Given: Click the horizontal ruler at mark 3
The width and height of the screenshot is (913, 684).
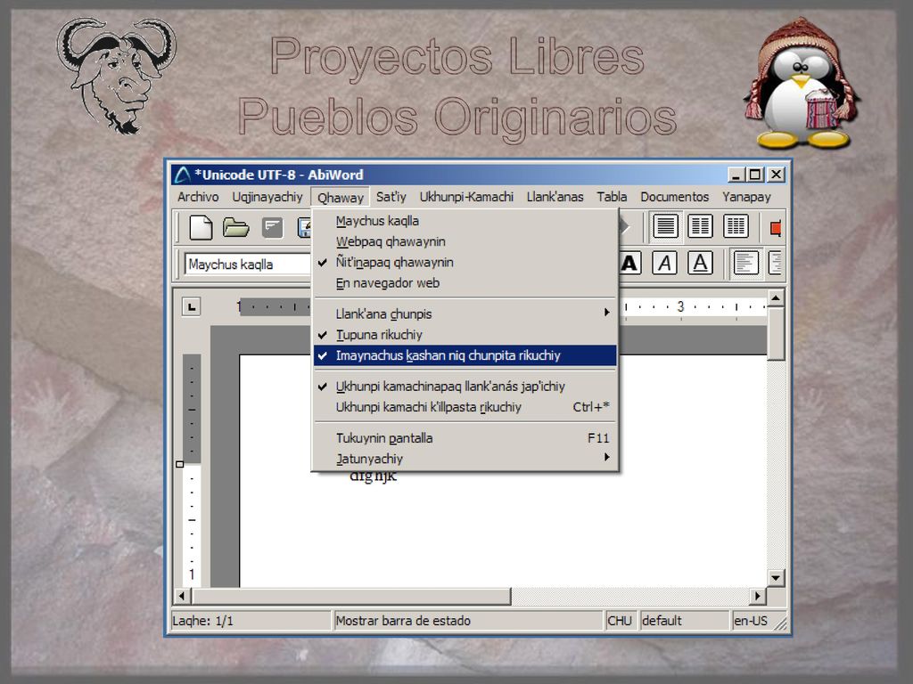Looking at the screenshot, I should pyautogui.click(x=680, y=306).
